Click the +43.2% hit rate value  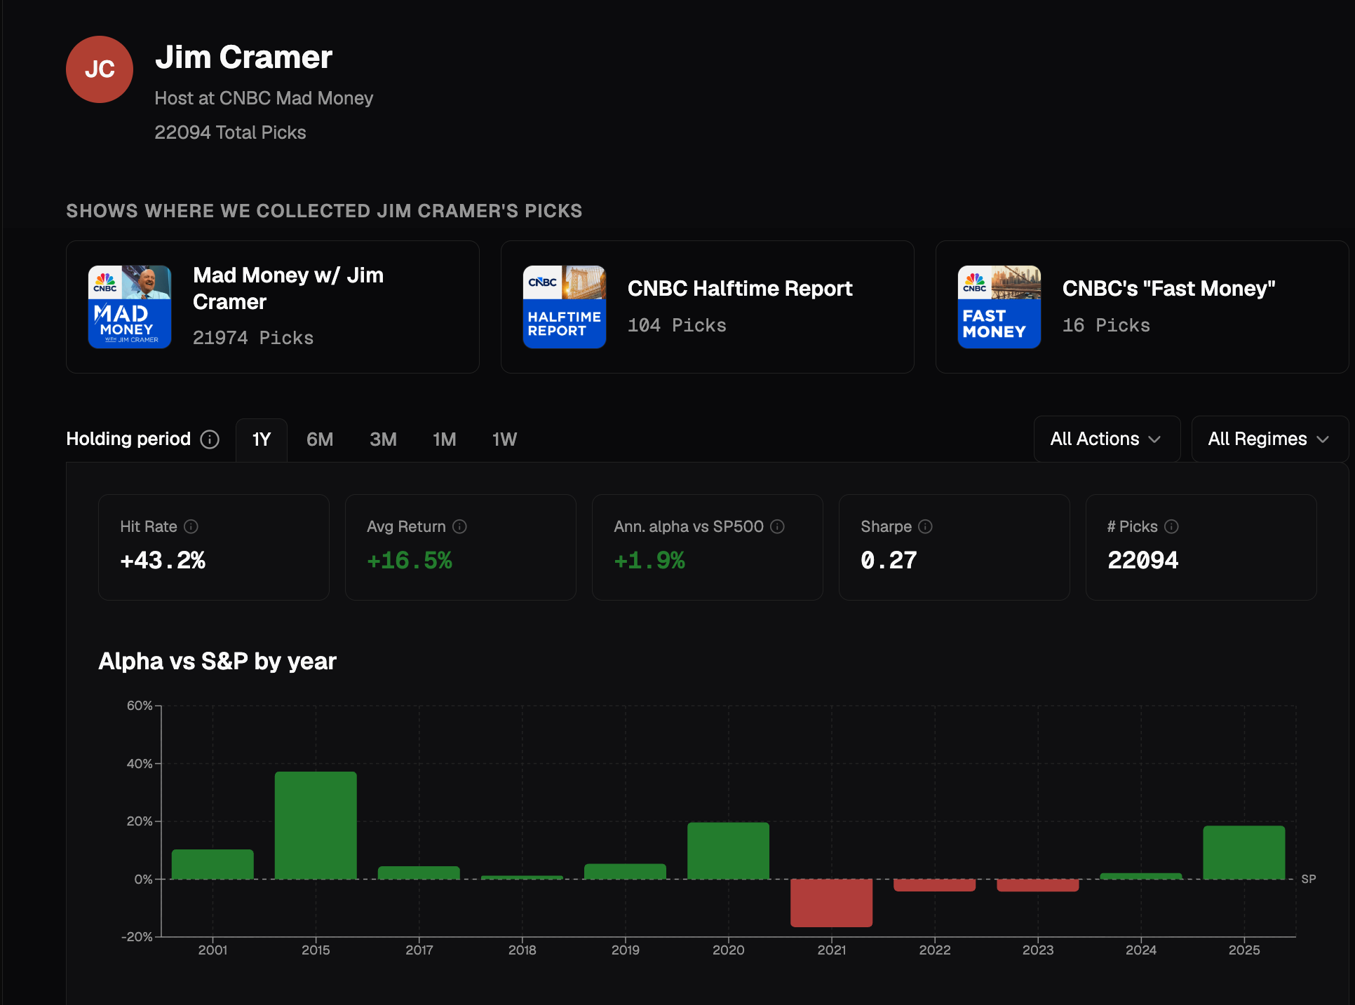163,560
